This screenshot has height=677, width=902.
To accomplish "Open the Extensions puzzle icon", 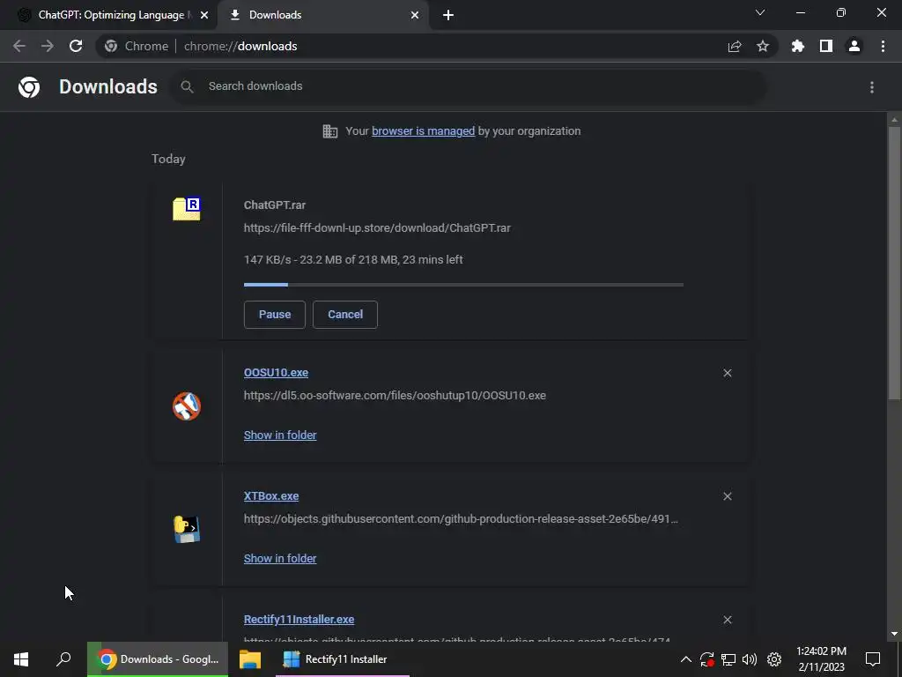I will coord(798,46).
